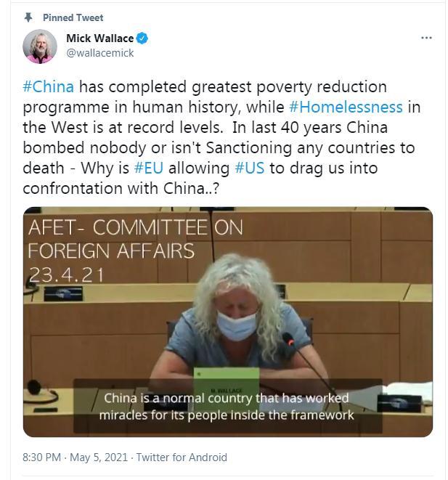Open Mick Wallace's profile picture
The image size is (448, 480).
point(40,46)
